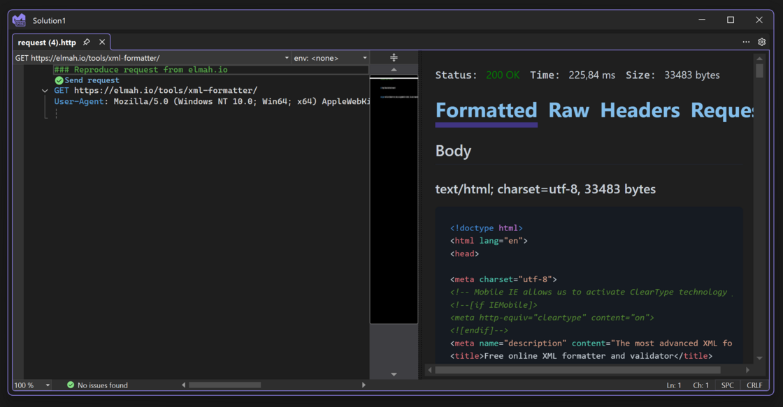
Task: Click the No issues found status
Action: coord(102,385)
